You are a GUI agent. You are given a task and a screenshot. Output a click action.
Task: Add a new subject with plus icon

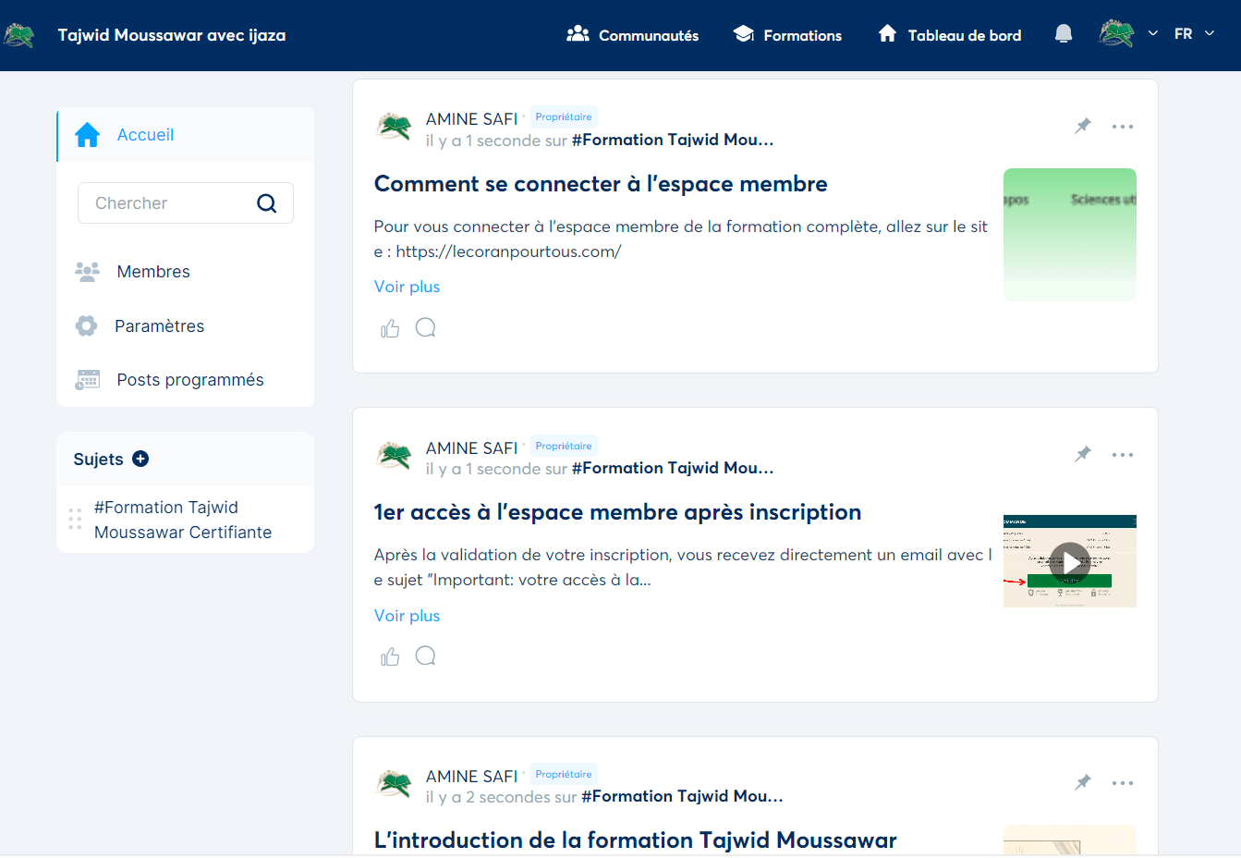[x=140, y=459]
